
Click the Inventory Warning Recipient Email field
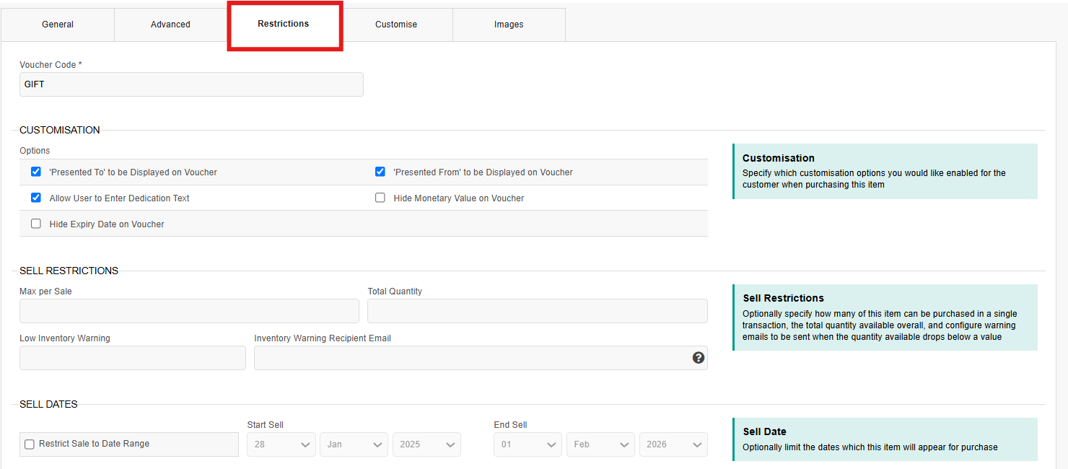[x=481, y=358]
